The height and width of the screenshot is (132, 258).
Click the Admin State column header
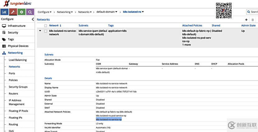point(248,25)
